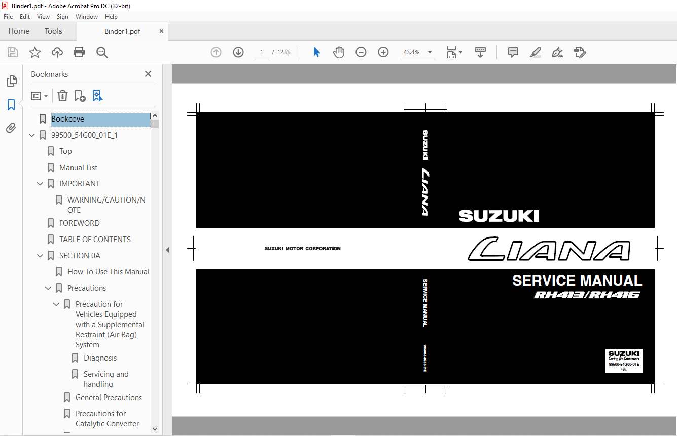
Task: Open the Find text magnifier tool
Action: point(102,52)
